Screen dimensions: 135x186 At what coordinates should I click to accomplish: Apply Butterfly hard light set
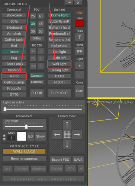pyautogui.click(x=60, y=28)
